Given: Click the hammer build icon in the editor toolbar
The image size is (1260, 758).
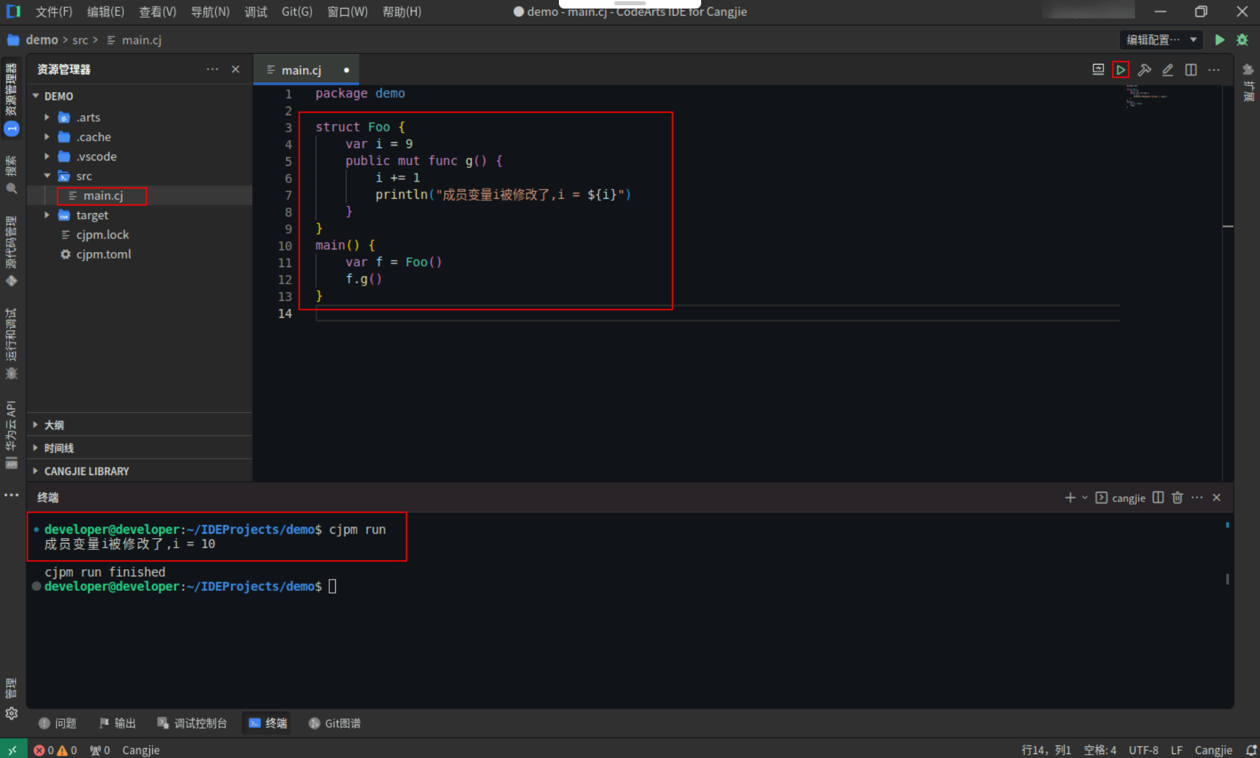Looking at the screenshot, I should coord(1144,70).
